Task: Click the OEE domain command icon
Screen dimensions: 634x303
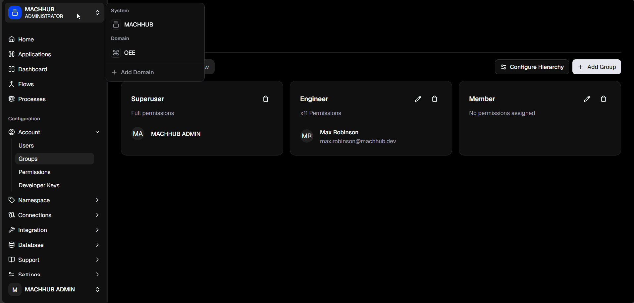Action: [116, 53]
